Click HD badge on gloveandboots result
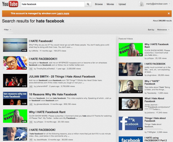Screen dimensions: 173x142 31,104
